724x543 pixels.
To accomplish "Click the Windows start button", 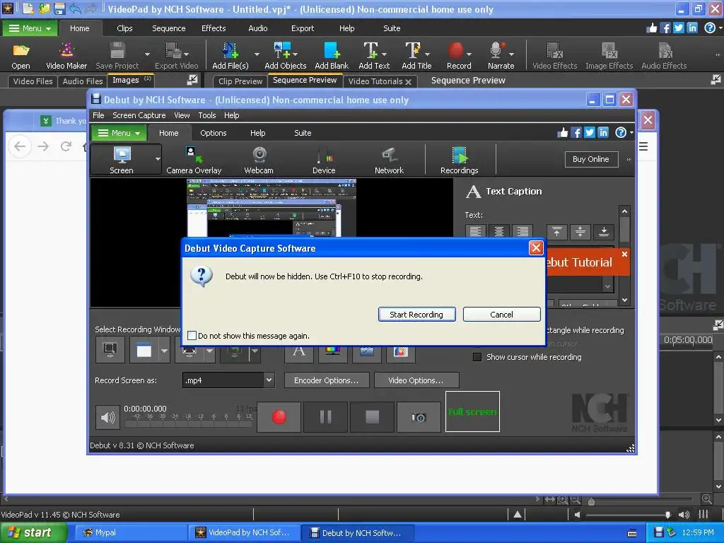I will [x=33, y=533].
